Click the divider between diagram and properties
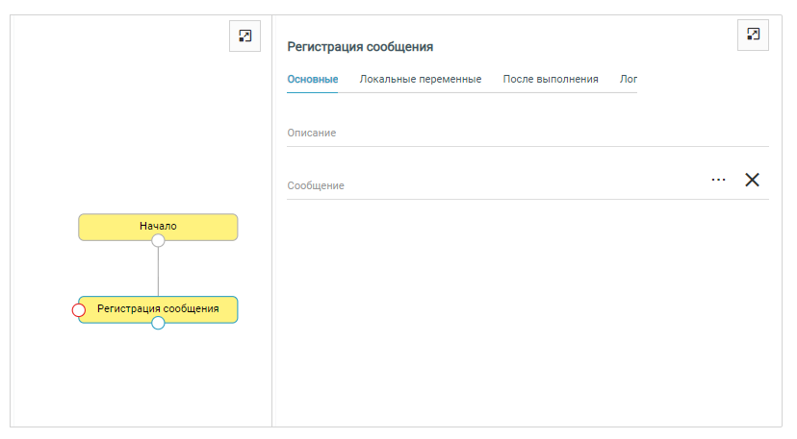This screenshot has height=439, width=797. (x=271, y=221)
